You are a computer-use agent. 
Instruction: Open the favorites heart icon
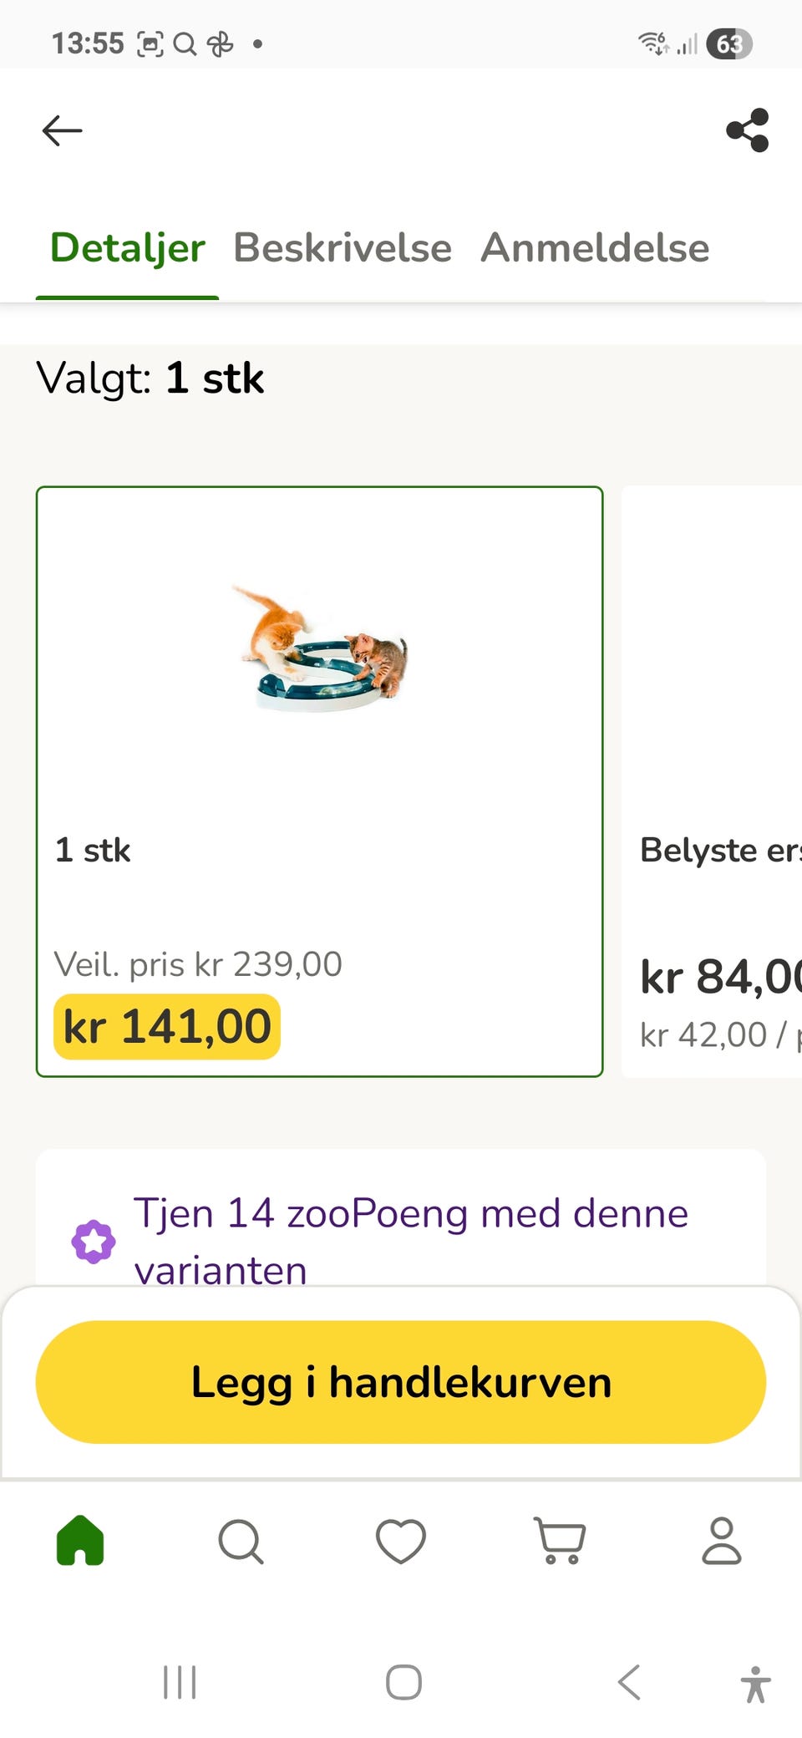[x=401, y=1540]
